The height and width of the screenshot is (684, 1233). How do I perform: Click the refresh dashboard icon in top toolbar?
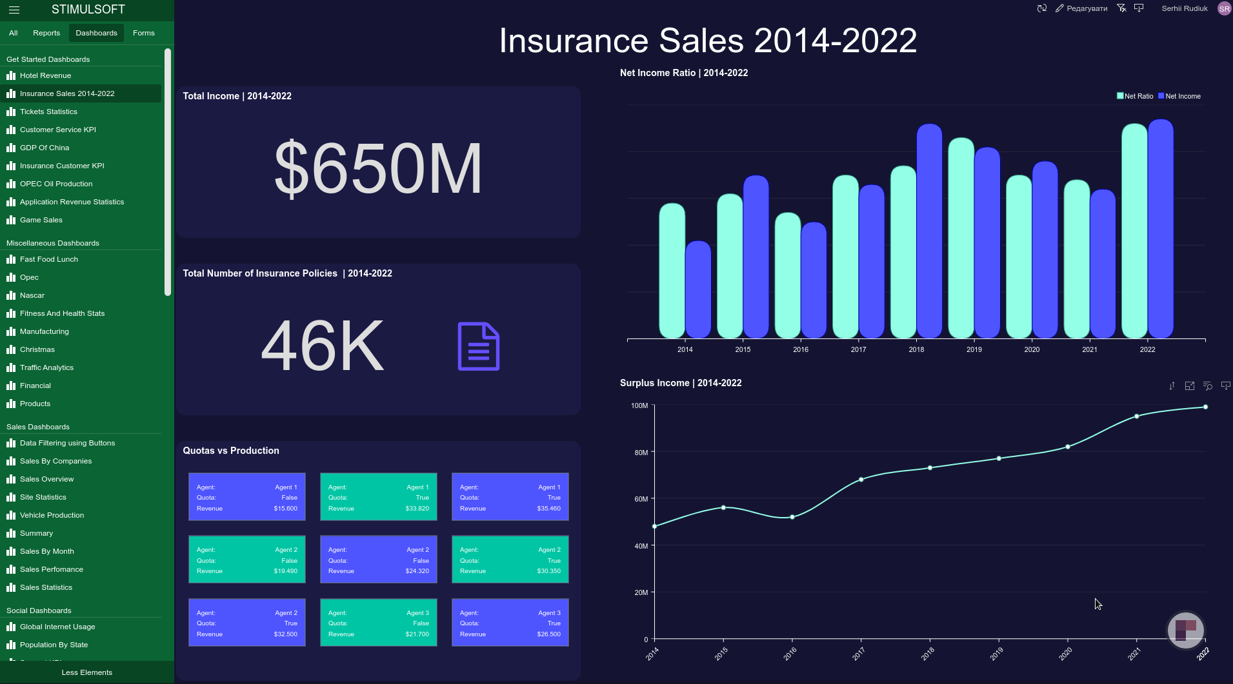point(1041,8)
